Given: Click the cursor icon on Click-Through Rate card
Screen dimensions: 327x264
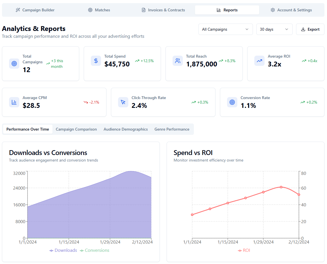Looking at the screenshot, I should 123,102.
